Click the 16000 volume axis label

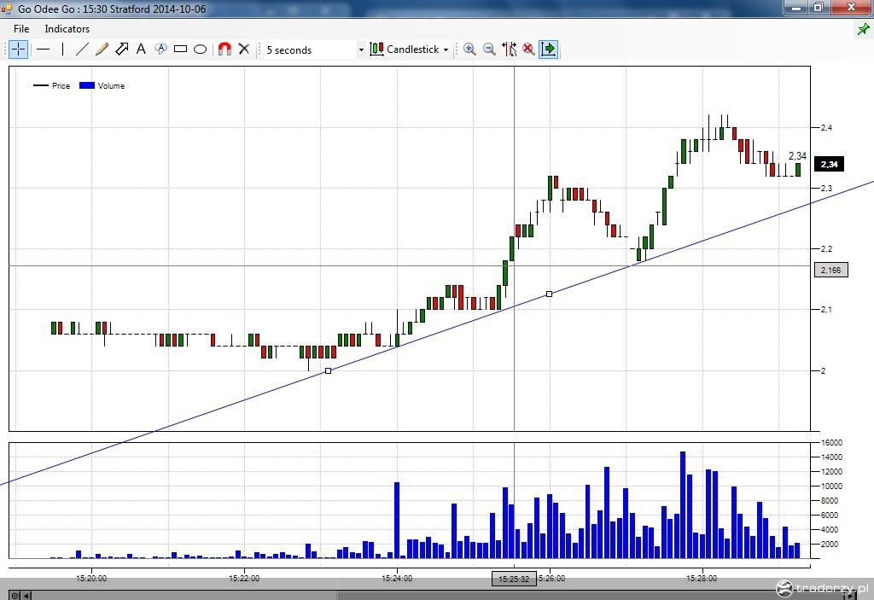tap(831, 443)
